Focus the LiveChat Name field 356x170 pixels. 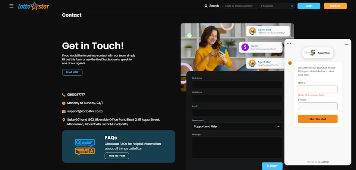point(318,89)
